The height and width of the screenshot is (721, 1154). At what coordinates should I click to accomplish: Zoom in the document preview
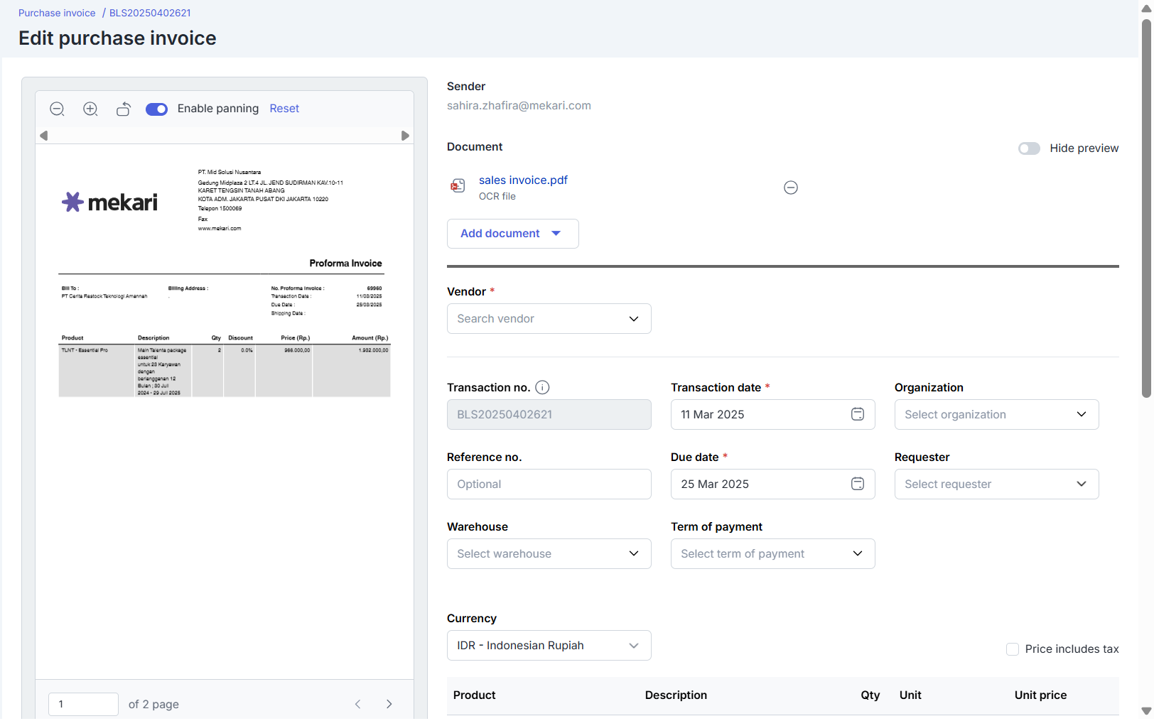point(90,109)
